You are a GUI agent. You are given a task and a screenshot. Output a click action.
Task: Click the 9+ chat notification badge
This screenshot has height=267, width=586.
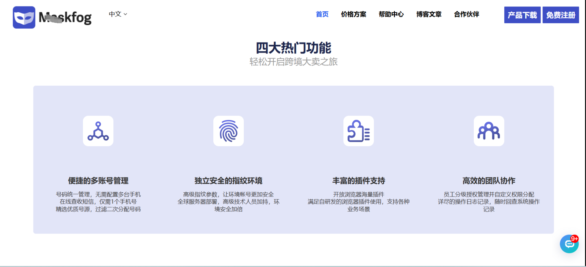(574, 239)
